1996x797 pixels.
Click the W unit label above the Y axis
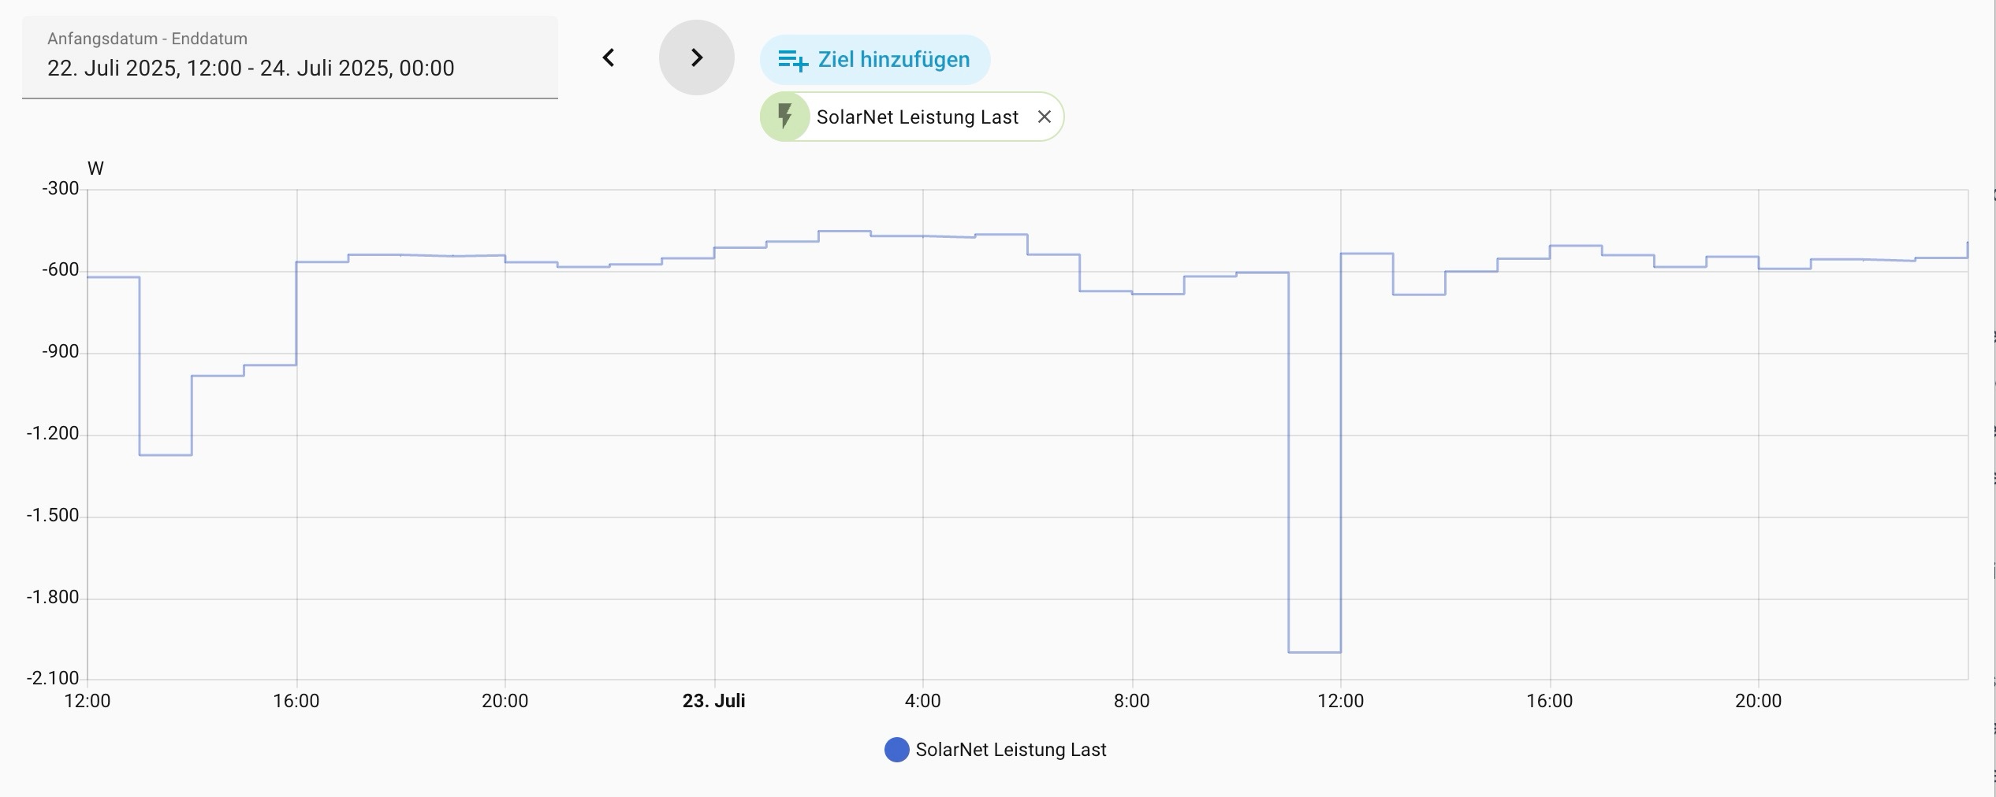click(x=95, y=169)
